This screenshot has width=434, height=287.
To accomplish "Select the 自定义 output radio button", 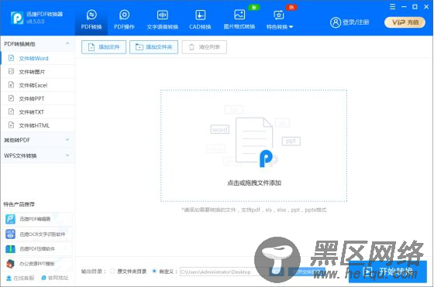I will click(154, 272).
